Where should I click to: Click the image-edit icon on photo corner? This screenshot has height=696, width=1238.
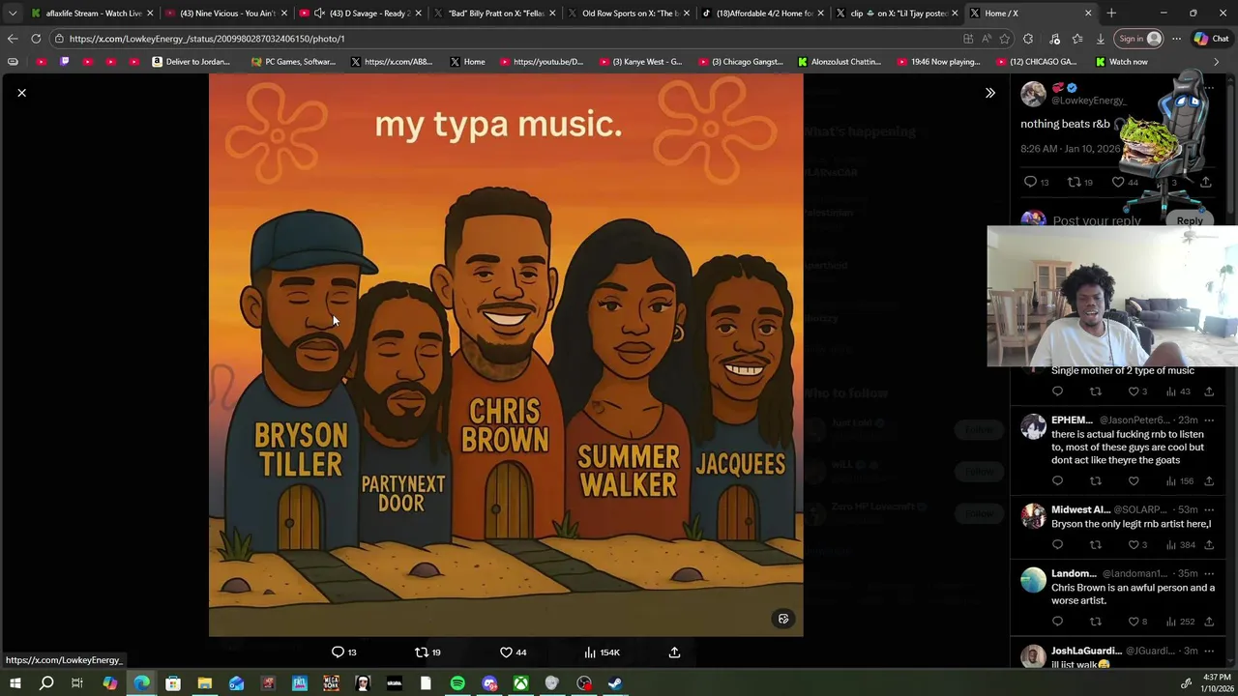pos(783,619)
